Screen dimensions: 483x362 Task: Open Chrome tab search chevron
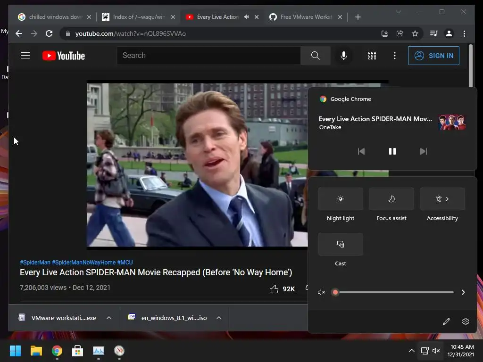(398, 12)
